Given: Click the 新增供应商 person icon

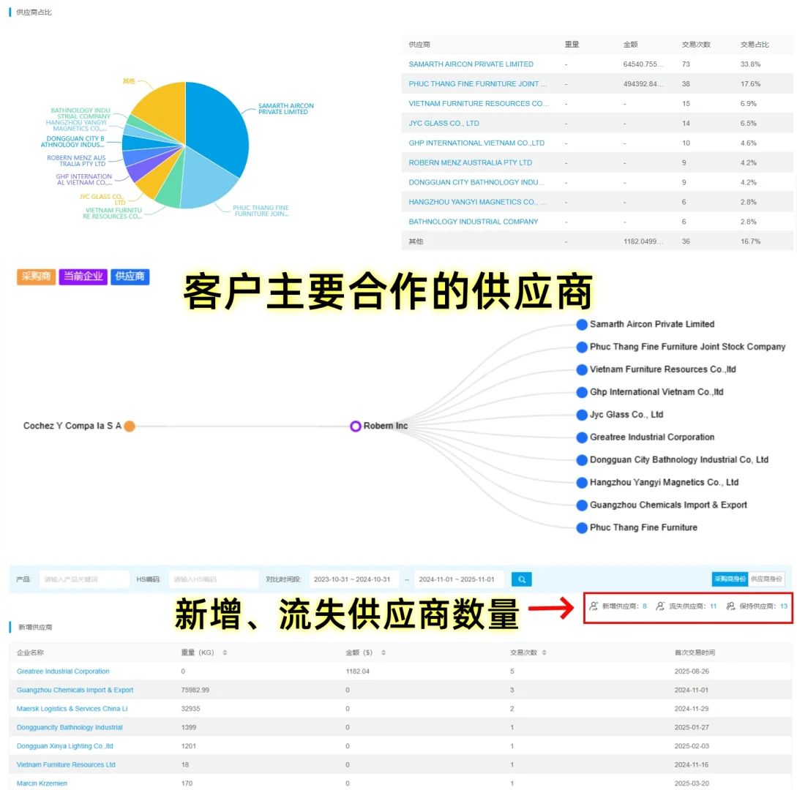Looking at the screenshot, I should tap(594, 606).
